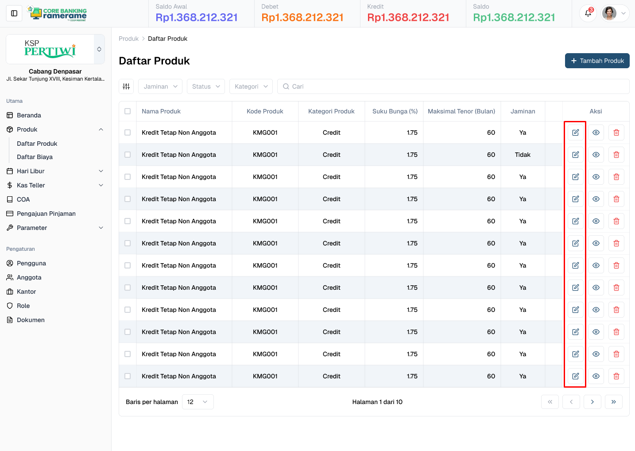The width and height of the screenshot is (635, 451).
Task: Click the edit icon in the first row
Action: 575,132
